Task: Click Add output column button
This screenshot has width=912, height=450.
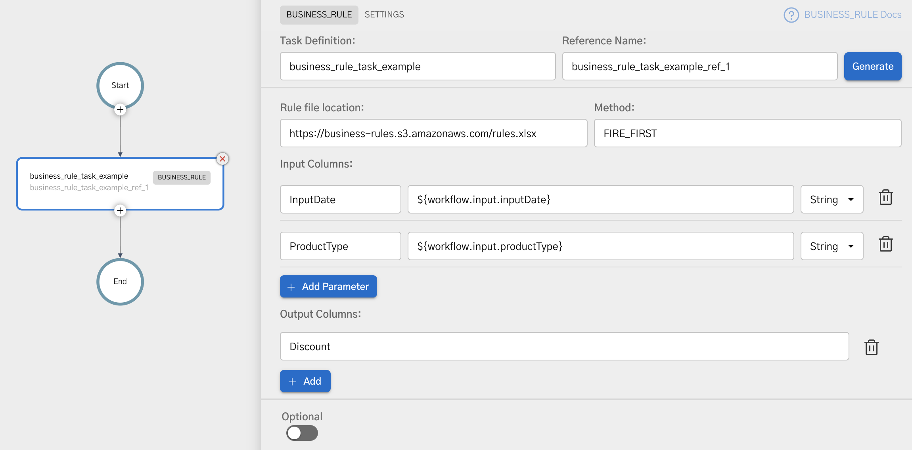Action: click(305, 381)
